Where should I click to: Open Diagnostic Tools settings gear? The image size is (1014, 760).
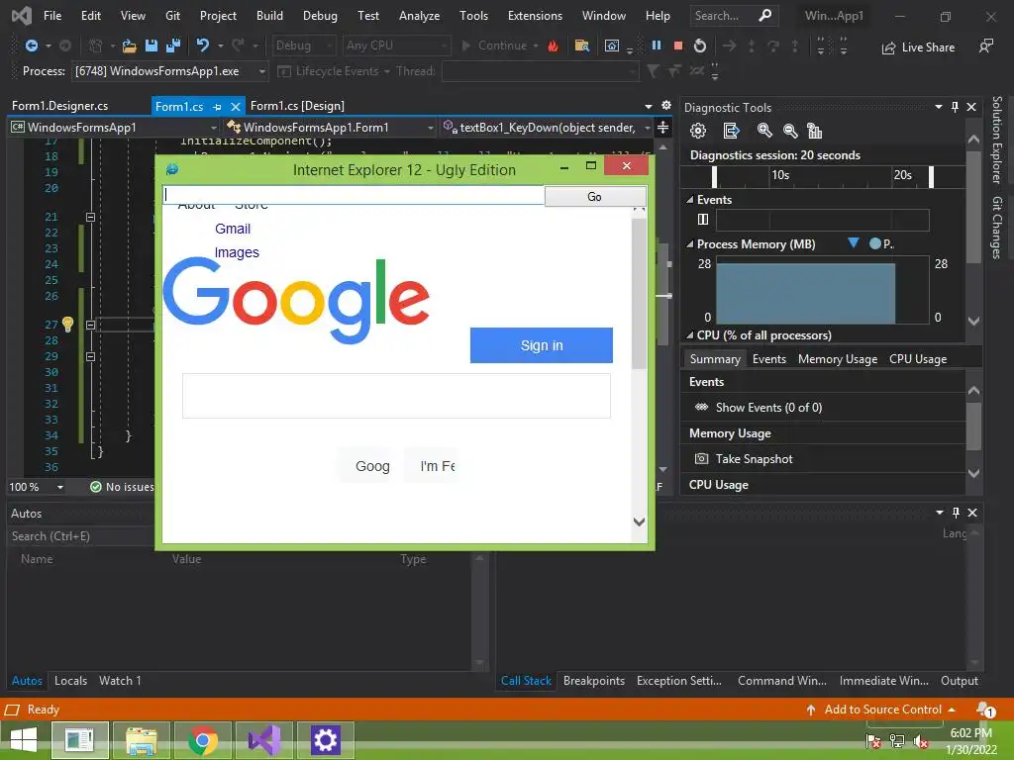coord(698,132)
